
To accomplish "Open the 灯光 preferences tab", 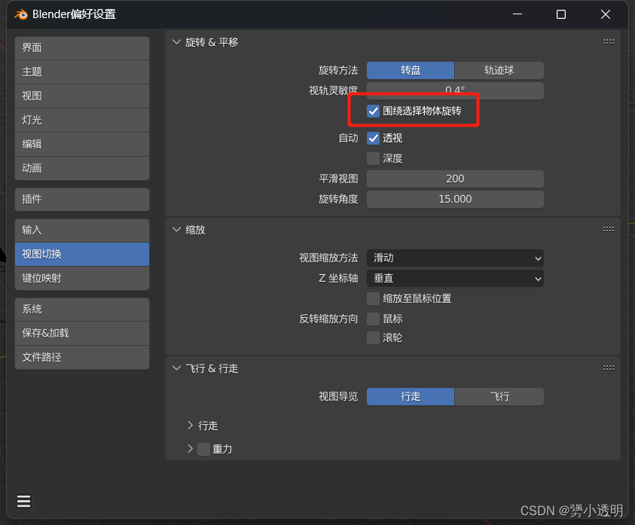I will pos(82,121).
